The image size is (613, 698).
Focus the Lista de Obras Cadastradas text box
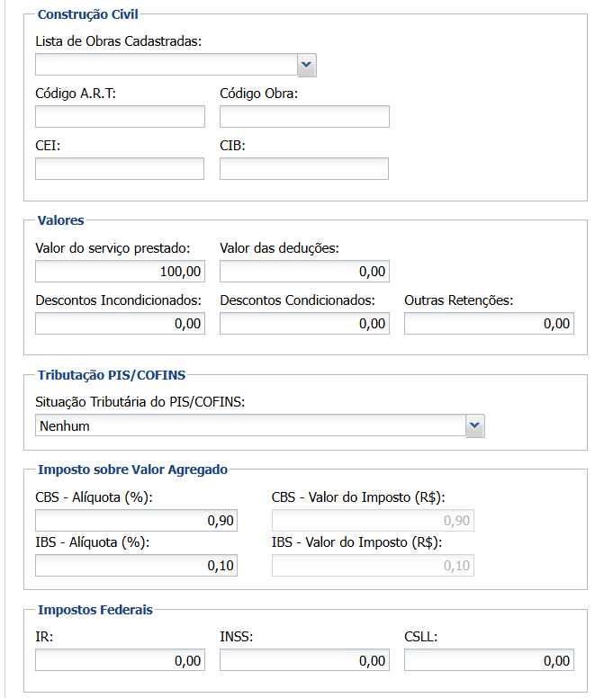[167, 65]
